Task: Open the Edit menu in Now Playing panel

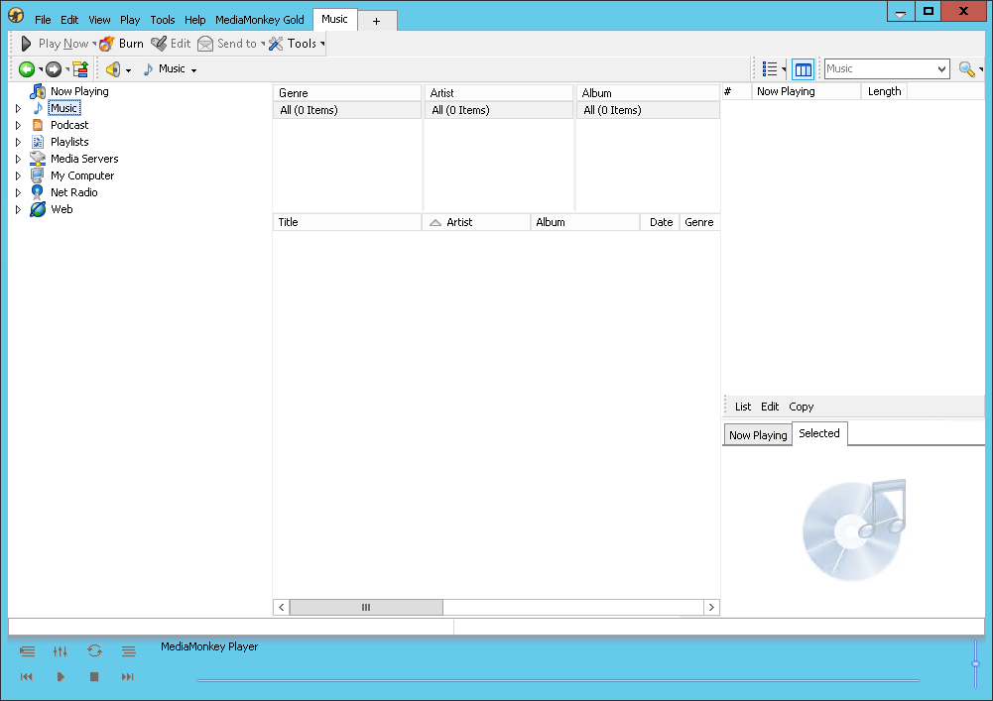Action: pos(770,407)
